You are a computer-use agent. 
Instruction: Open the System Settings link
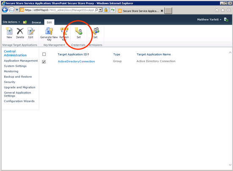coord(15,66)
